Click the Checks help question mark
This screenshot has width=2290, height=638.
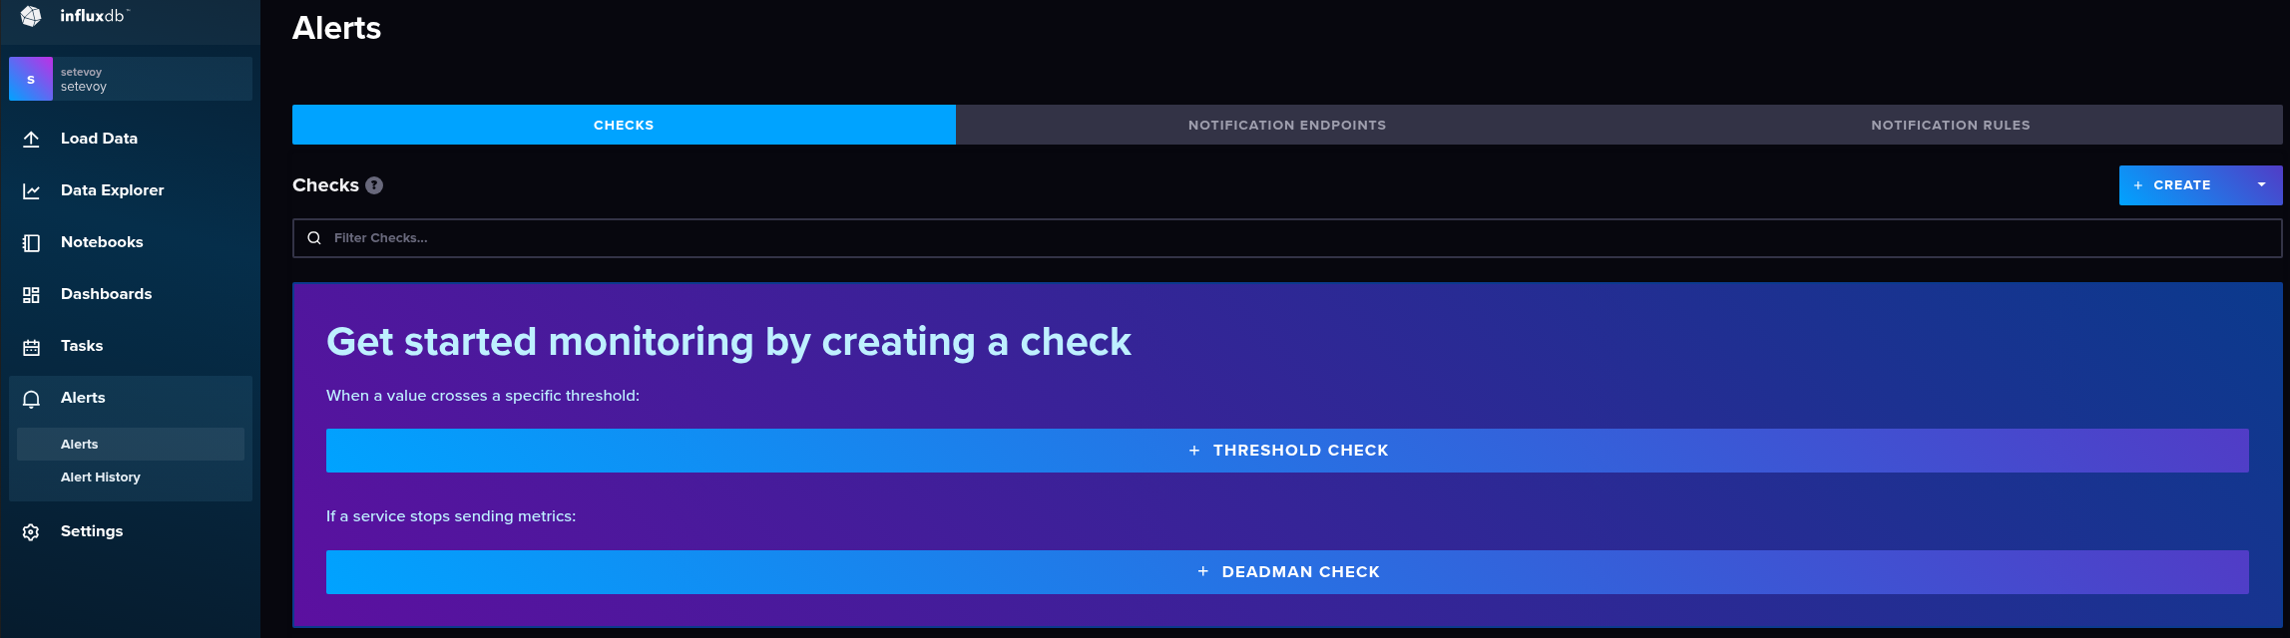point(374,185)
